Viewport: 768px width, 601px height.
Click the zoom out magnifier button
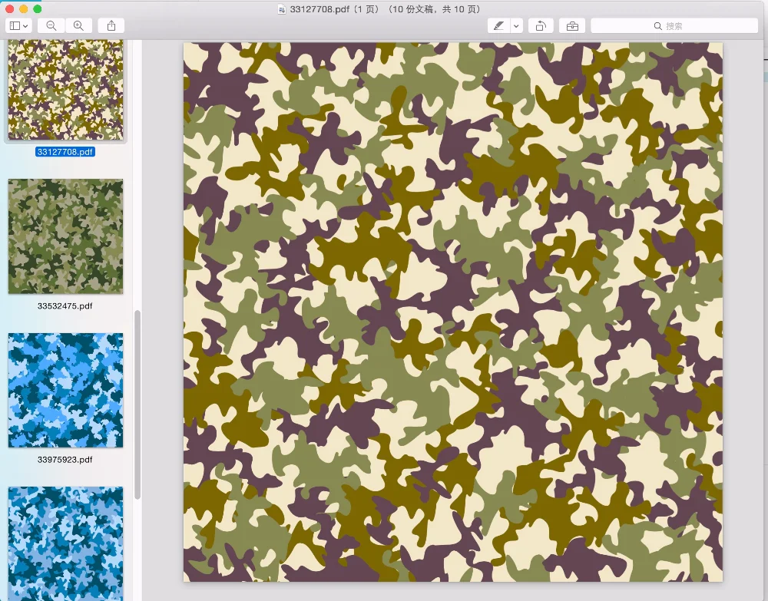click(51, 25)
